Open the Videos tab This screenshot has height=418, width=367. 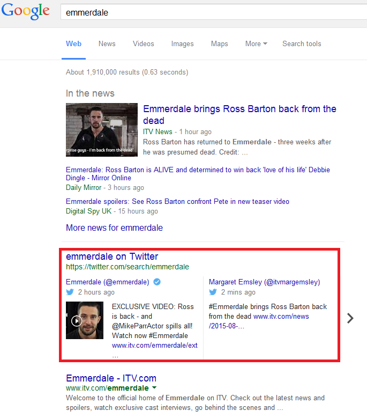tap(144, 43)
